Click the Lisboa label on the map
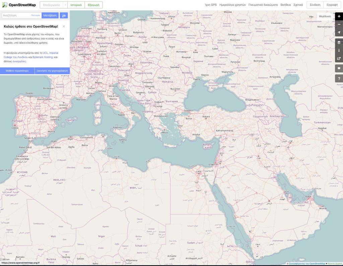The height and width of the screenshot is (266, 343). 15,128
